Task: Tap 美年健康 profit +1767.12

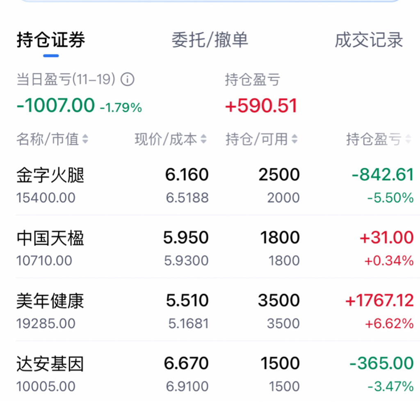Action: 379,300
